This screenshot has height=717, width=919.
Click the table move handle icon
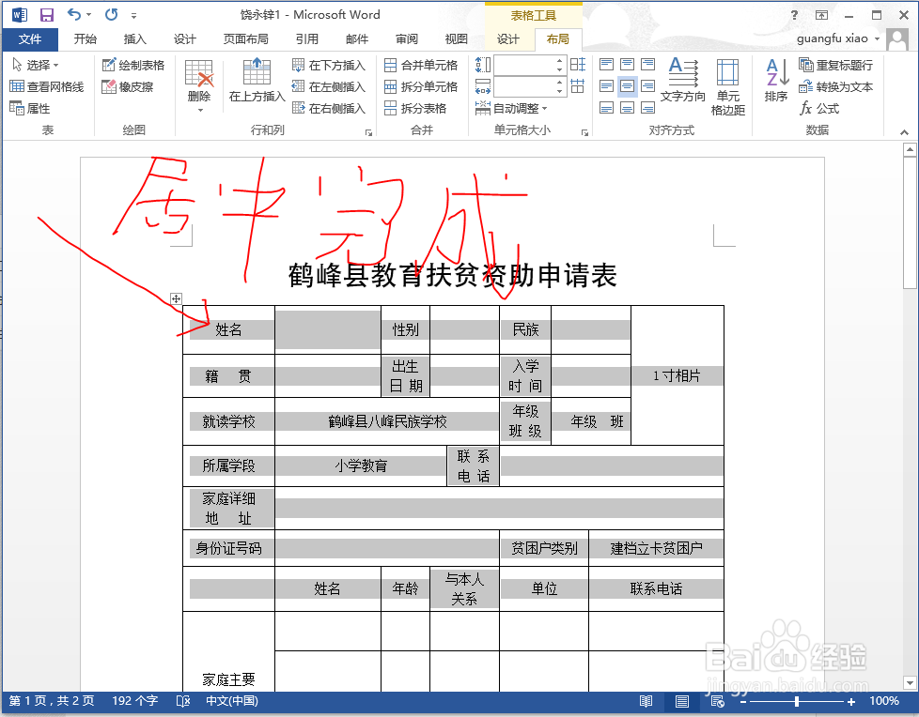(x=176, y=298)
